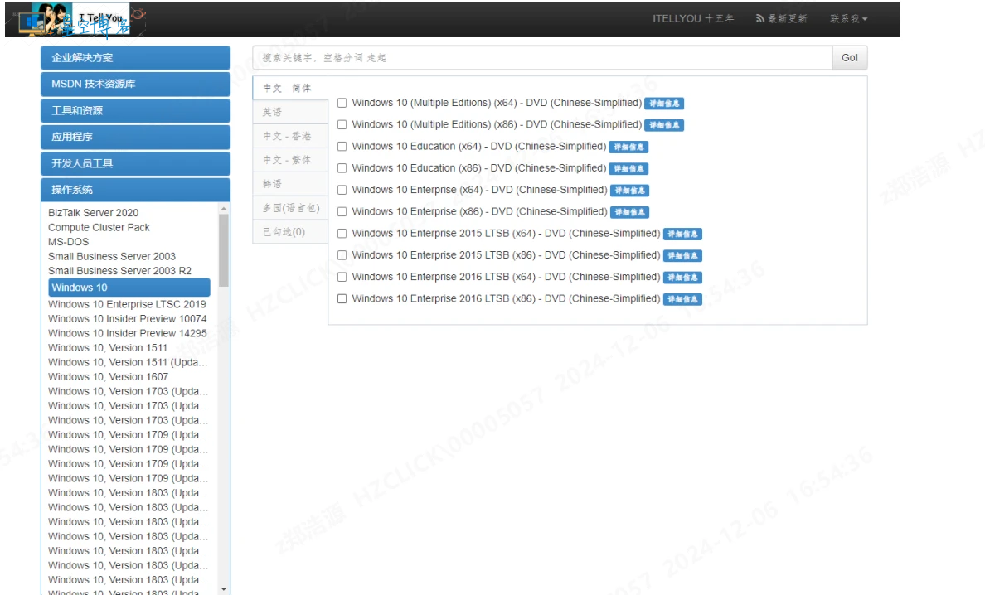Show 详细信息 for Enterprise (x86) DVD
The width and height of the screenshot is (985, 595).
(629, 212)
